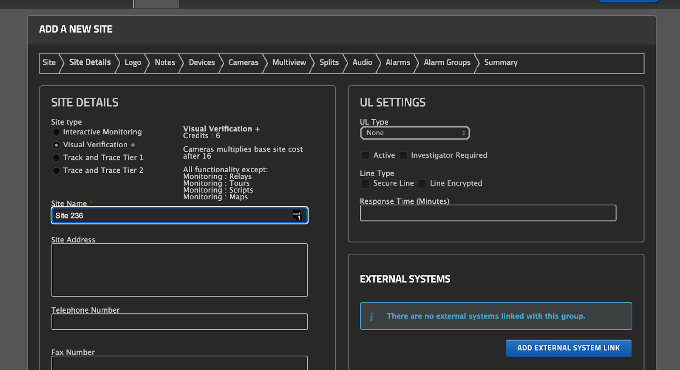Click the 'EXTERNAL SYSTEMS' heading

coord(405,279)
